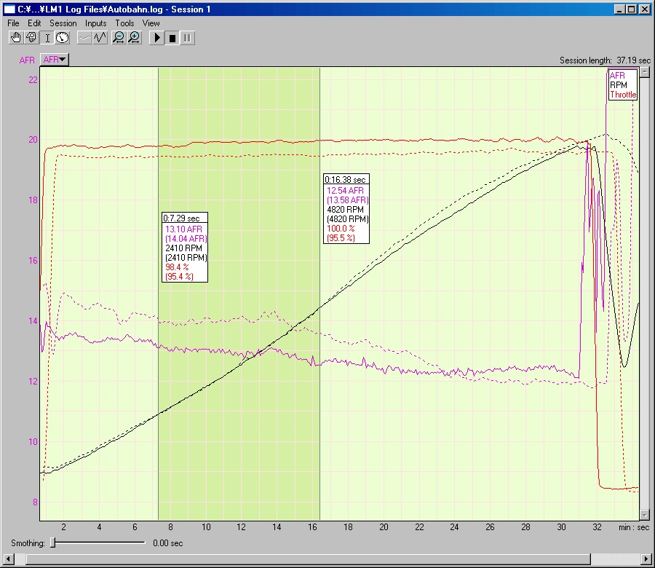Screen dimensions: 655x568
Task: Click the application icon in title bar
Action: pyautogui.click(x=9, y=9)
